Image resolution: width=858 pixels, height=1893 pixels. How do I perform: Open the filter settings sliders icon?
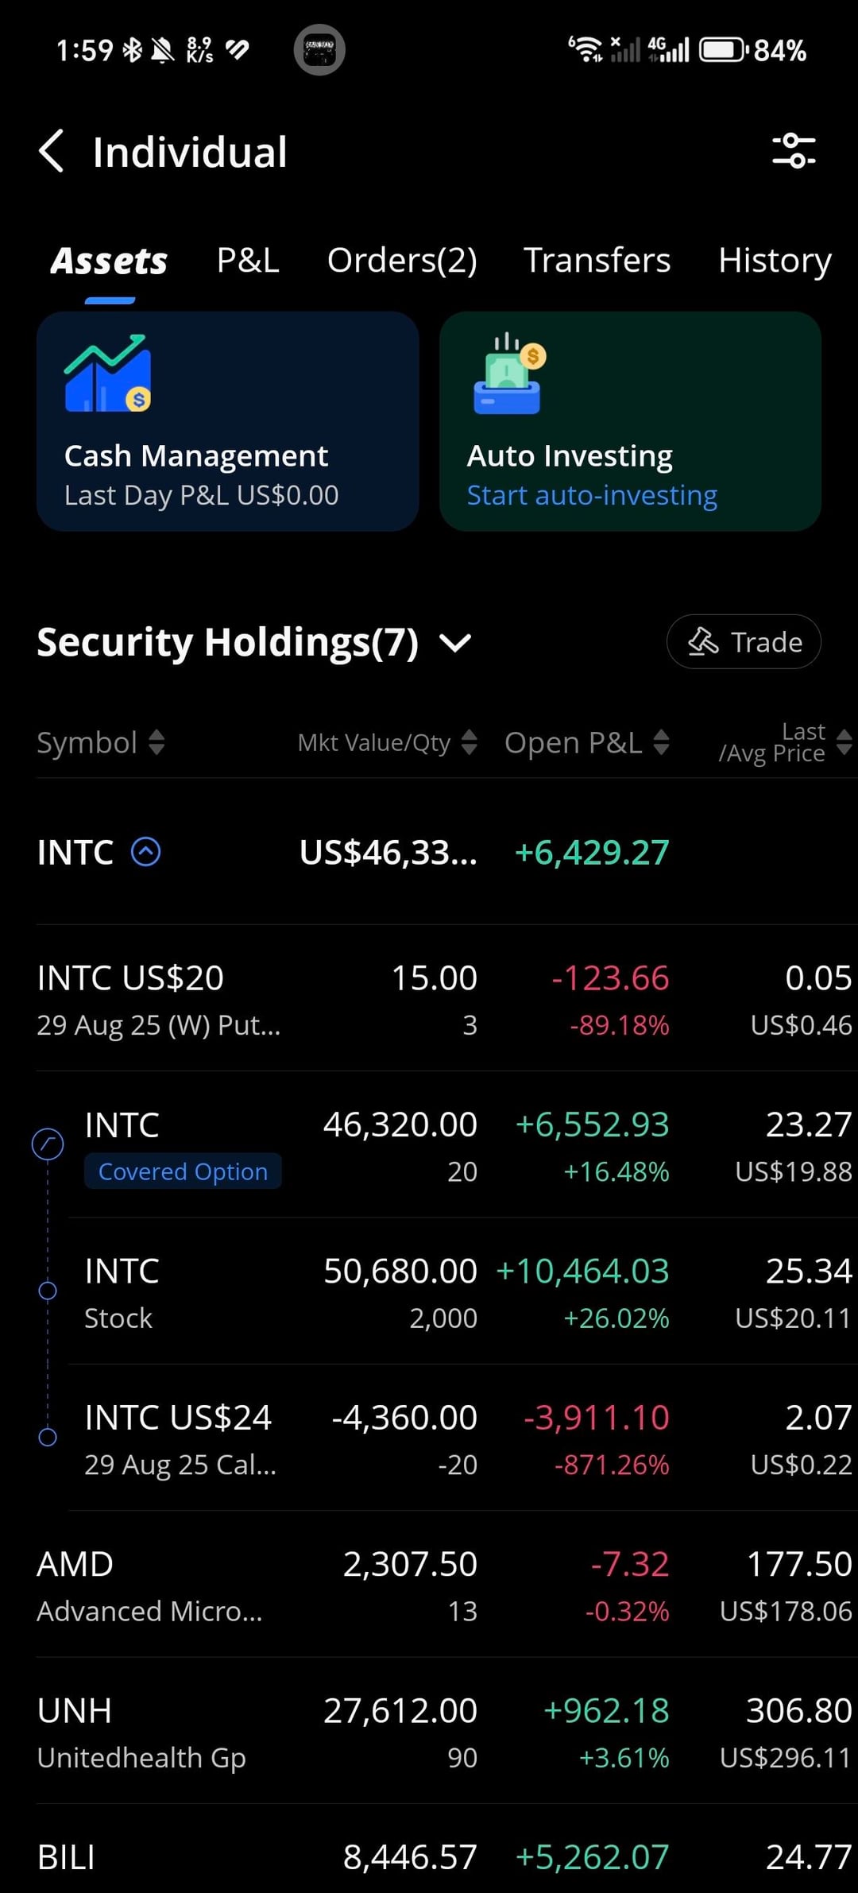794,151
